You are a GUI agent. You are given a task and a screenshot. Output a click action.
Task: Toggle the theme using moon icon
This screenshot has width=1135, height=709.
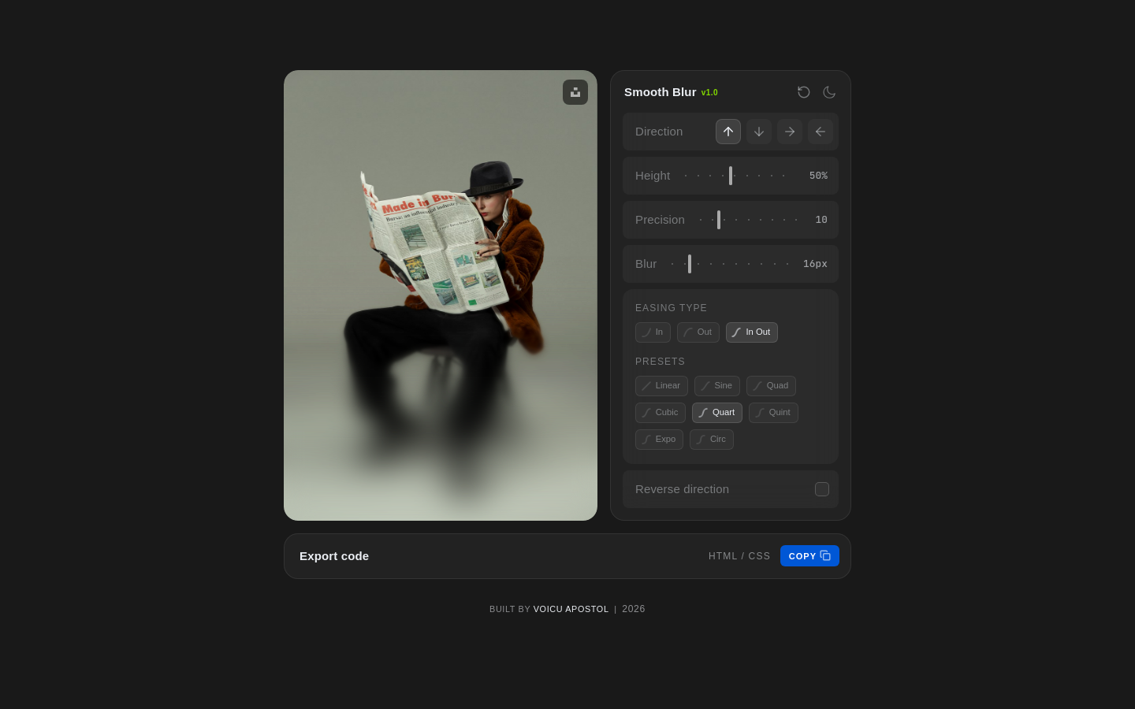tap(829, 92)
